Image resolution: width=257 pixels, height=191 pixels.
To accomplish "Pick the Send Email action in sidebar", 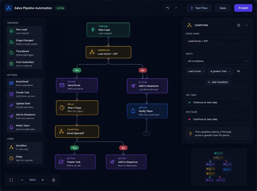I will 25,83.
